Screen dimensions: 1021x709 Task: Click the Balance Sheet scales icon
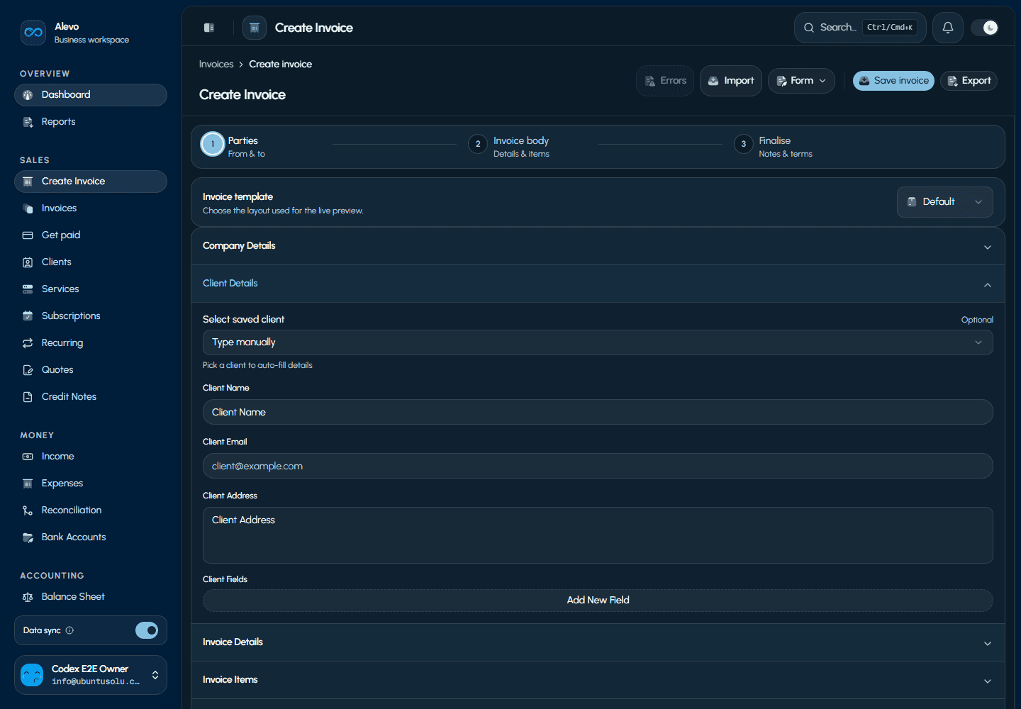28,597
